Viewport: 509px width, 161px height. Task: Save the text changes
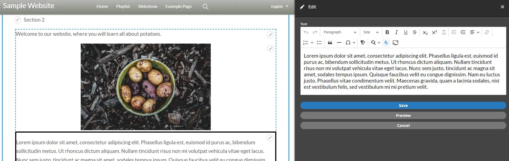(x=403, y=106)
